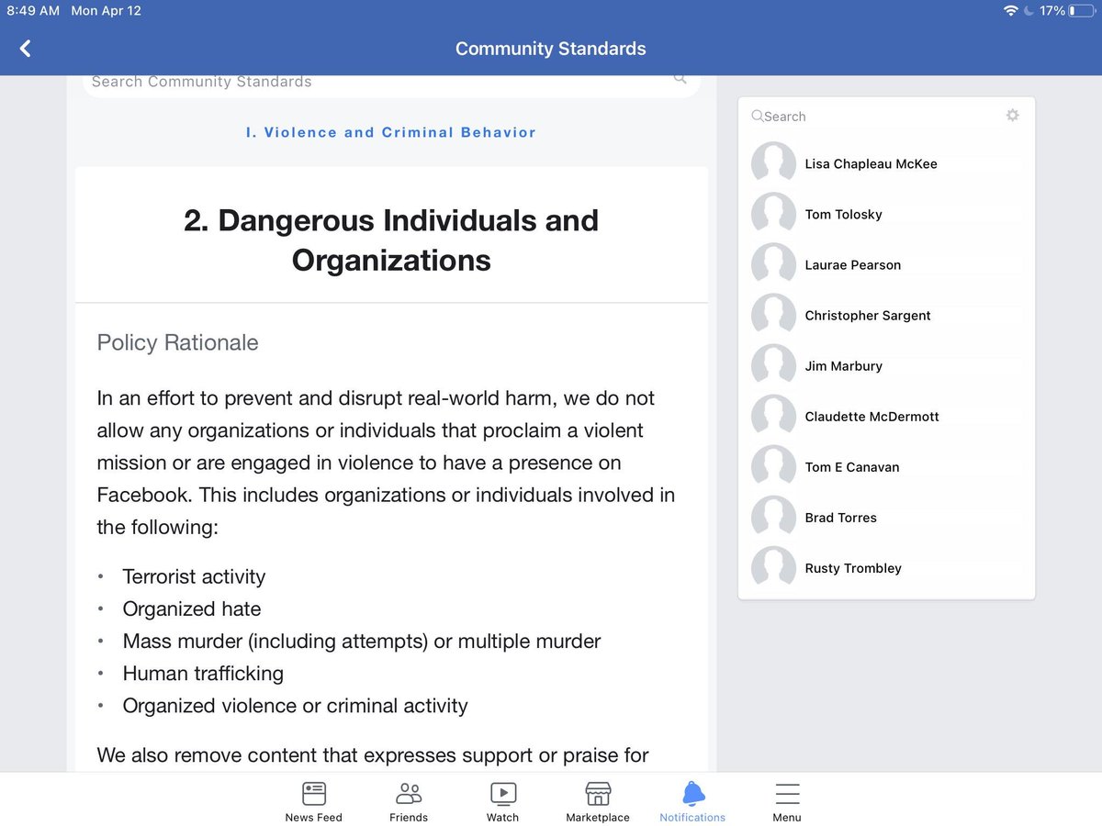Open Tom E Canavan's avatar
The height and width of the screenshot is (826, 1102).
coord(773,466)
